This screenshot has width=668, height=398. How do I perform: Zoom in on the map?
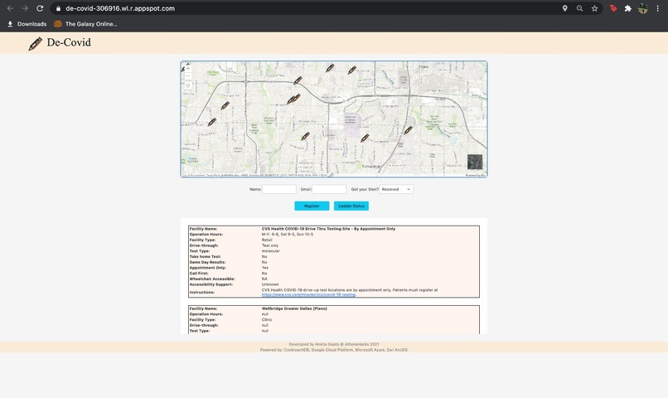pyautogui.click(x=188, y=69)
